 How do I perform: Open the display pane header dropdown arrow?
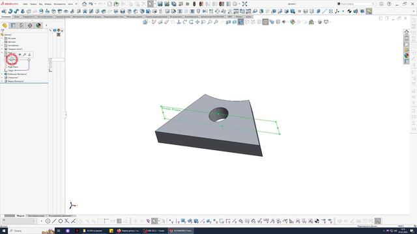tap(62, 31)
